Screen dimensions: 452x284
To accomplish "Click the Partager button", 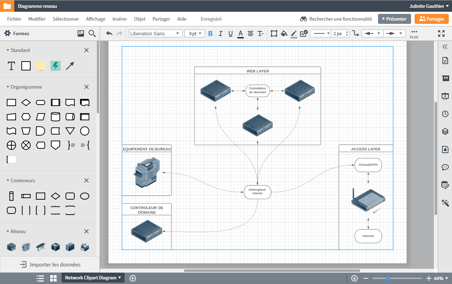I will click(x=431, y=19).
